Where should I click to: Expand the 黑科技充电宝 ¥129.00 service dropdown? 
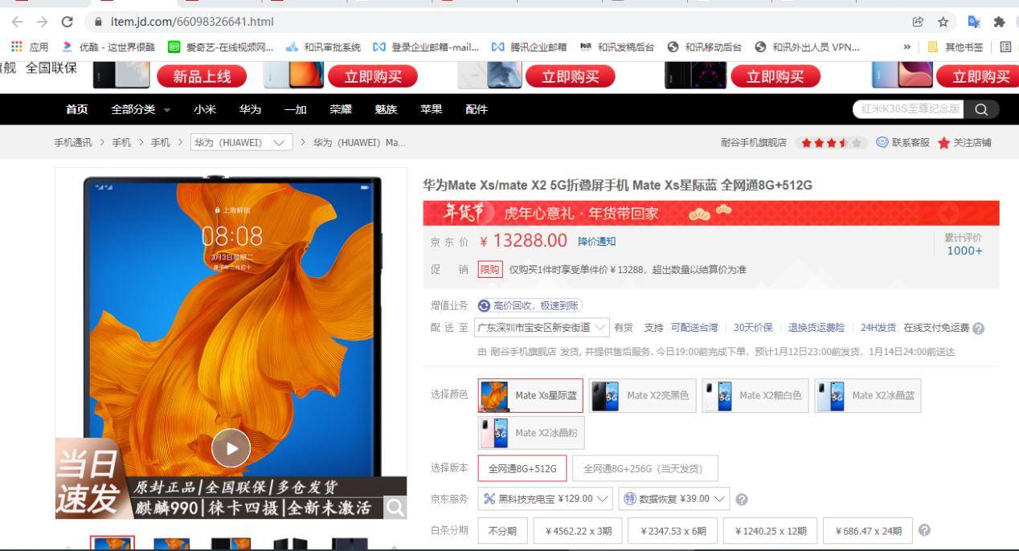click(546, 499)
